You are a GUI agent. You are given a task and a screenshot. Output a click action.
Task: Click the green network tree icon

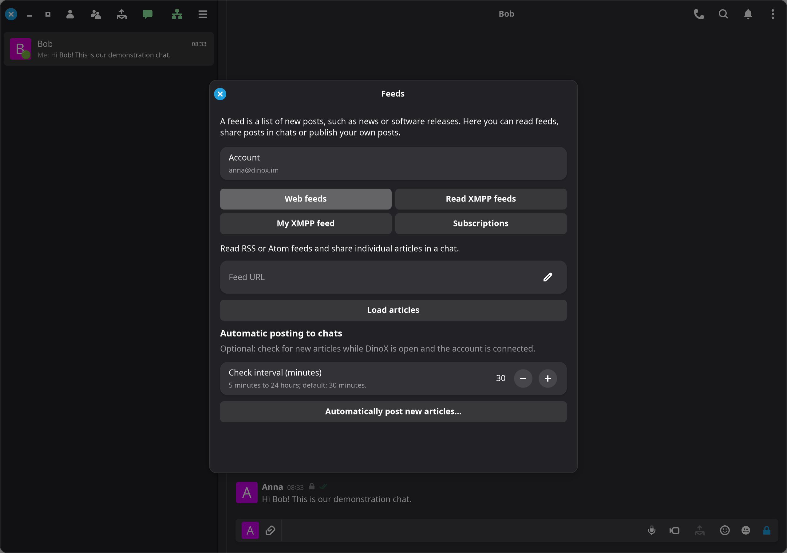pyautogui.click(x=177, y=14)
